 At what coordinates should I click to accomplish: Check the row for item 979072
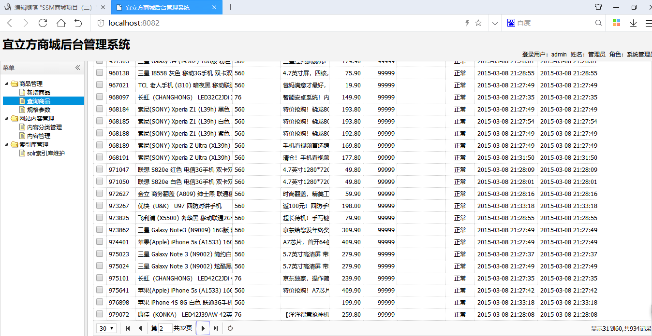pyautogui.click(x=100, y=314)
